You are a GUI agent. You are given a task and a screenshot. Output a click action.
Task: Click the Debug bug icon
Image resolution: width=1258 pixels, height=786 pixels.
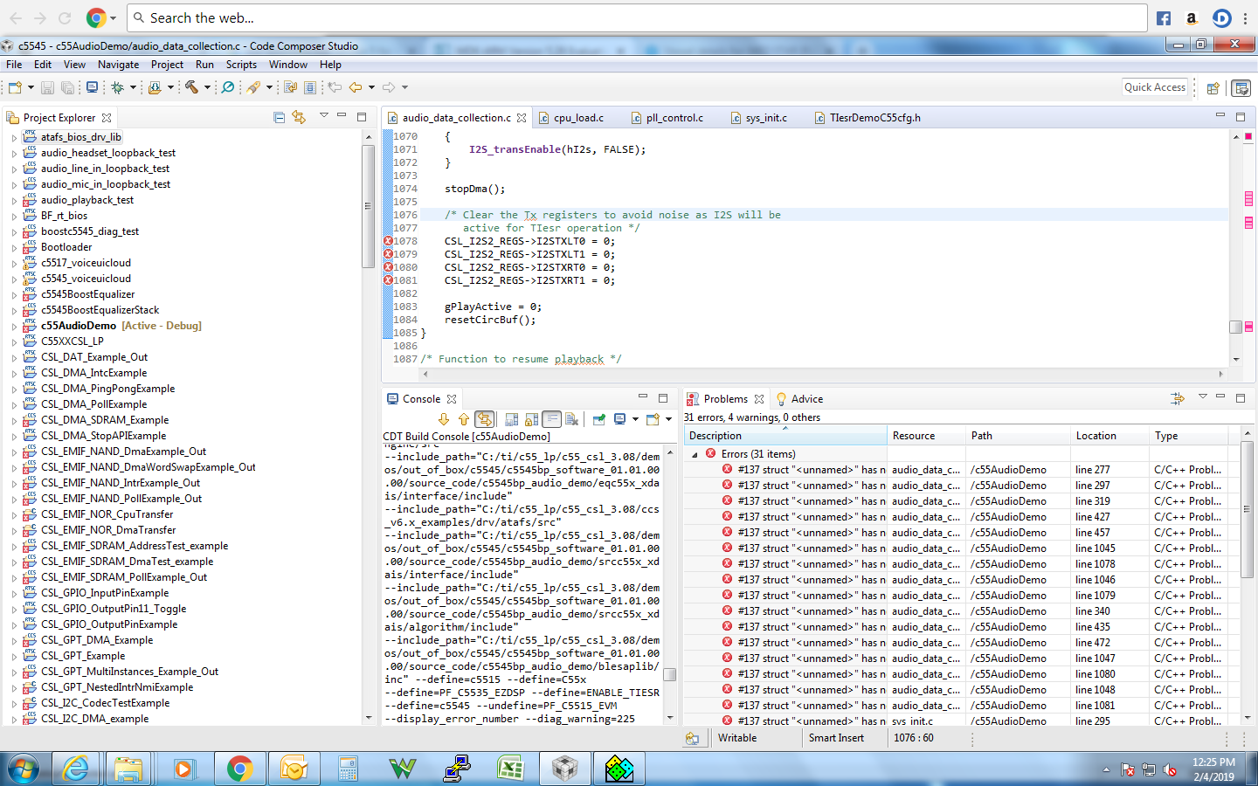coord(118,87)
